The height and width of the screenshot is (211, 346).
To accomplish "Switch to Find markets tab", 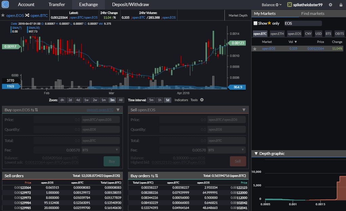I will tap(313, 14).
